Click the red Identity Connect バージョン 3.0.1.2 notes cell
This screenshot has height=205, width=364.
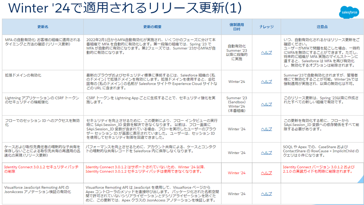click(322, 173)
